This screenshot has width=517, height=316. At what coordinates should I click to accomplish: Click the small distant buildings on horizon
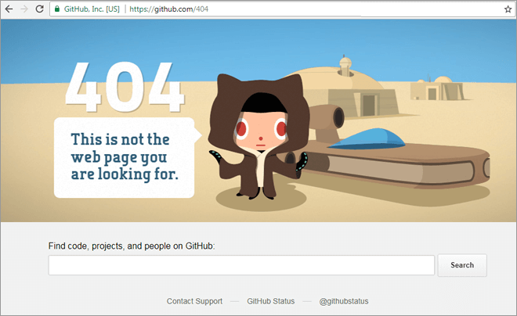437,88
